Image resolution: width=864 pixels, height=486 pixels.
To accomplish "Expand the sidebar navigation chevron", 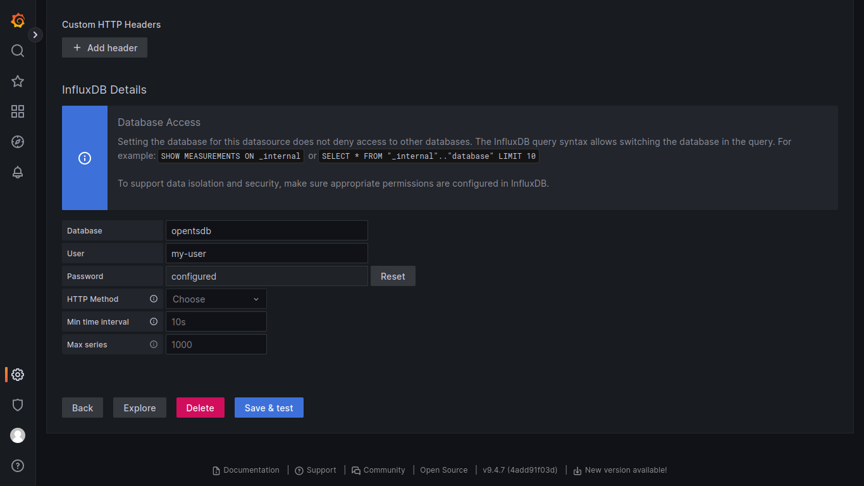I will click(35, 35).
